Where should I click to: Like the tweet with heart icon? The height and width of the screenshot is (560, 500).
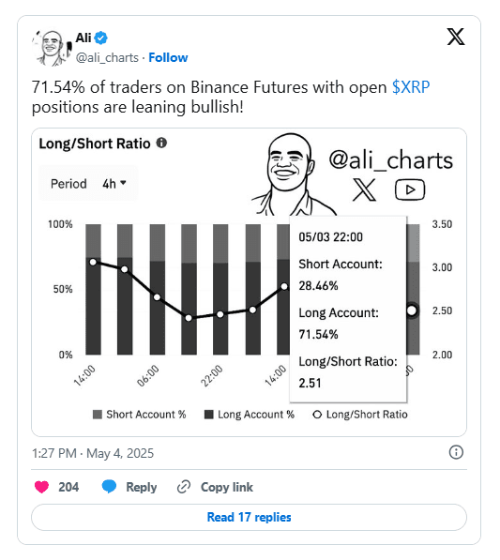pyautogui.click(x=41, y=487)
